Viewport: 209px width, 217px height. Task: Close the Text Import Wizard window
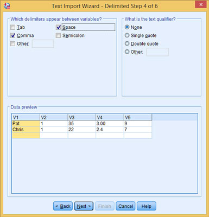(201, 4)
